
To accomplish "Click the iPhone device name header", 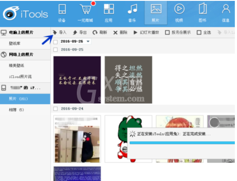I will pyautogui.click(x=25, y=88).
